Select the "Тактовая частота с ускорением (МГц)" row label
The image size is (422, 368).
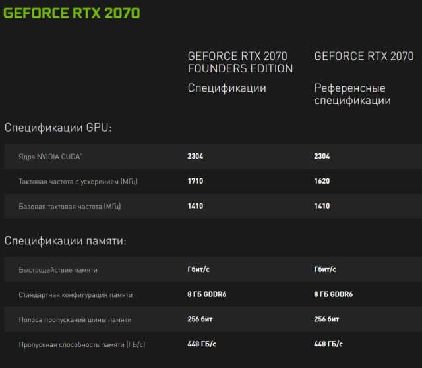click(x=78, y=181)
